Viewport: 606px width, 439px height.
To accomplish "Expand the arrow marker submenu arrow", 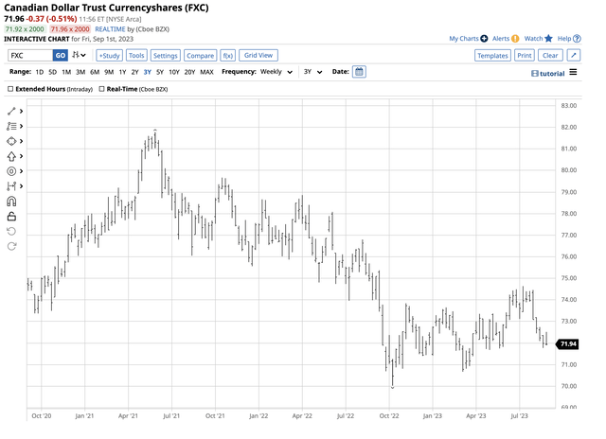I will [x=21, y=156].
